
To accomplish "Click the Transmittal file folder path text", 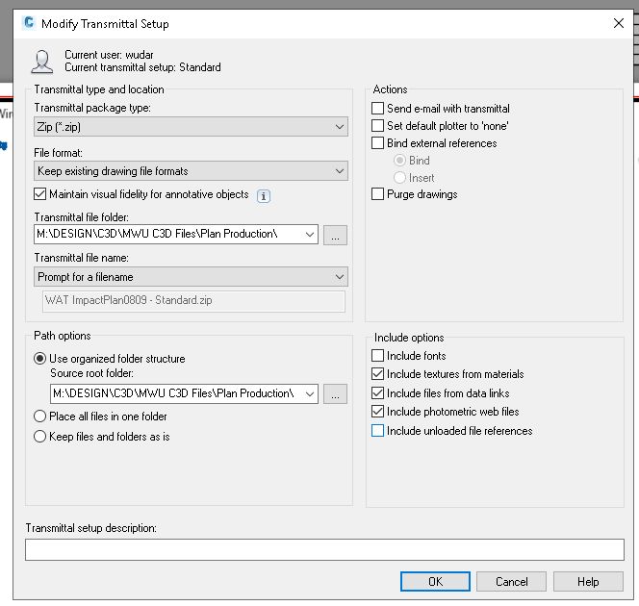I will (x=157, y=234).
